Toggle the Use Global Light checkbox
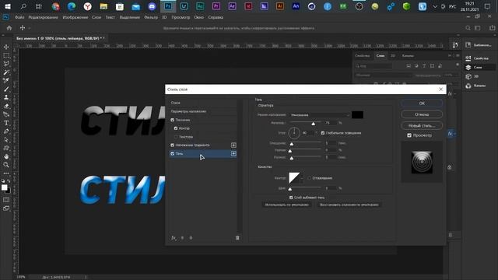The image size is (498, 280). click(x=323, y=133)
